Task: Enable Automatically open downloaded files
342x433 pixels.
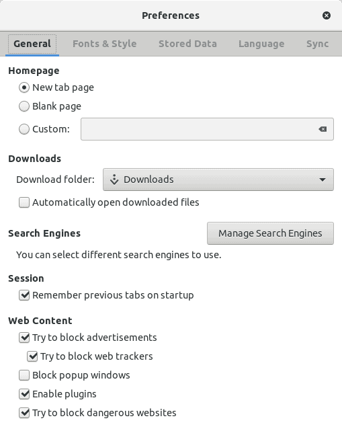Action: tap(24, 202)
